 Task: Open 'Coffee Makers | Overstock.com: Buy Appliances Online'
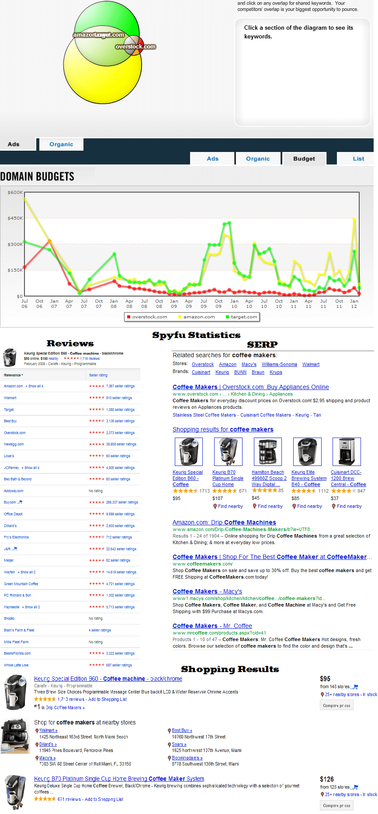click(x=251, y=387)
